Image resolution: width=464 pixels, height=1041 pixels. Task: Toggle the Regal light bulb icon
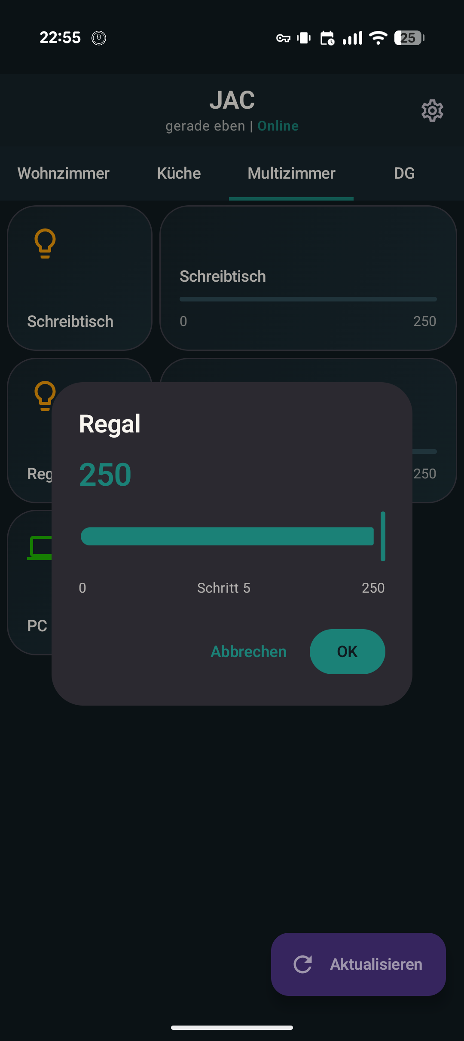[x=44, y=395]
